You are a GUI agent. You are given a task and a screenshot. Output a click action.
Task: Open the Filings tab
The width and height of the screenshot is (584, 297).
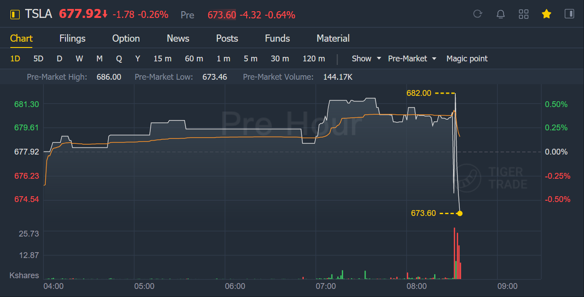click(72, 39)
